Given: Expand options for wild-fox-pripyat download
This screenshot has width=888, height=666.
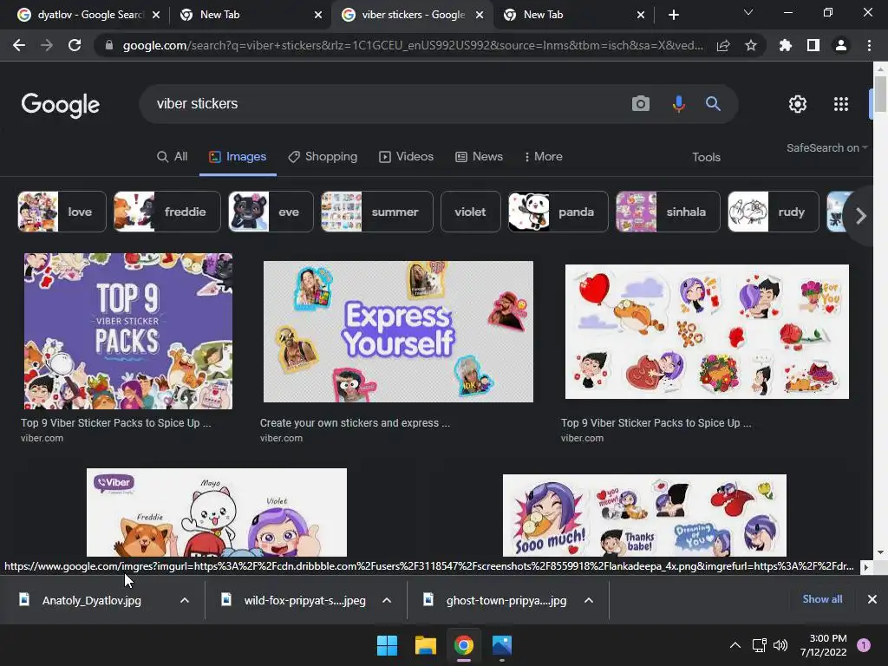Looking at the screenshot, I should click(x=387, y=600).
